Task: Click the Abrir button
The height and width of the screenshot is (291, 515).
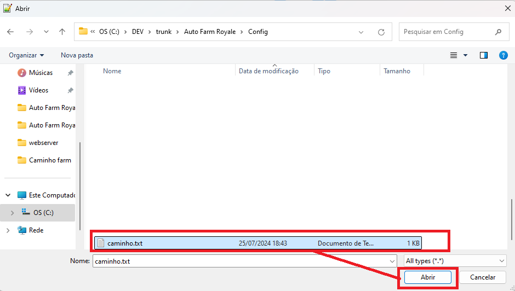Action: coord(427,277)
